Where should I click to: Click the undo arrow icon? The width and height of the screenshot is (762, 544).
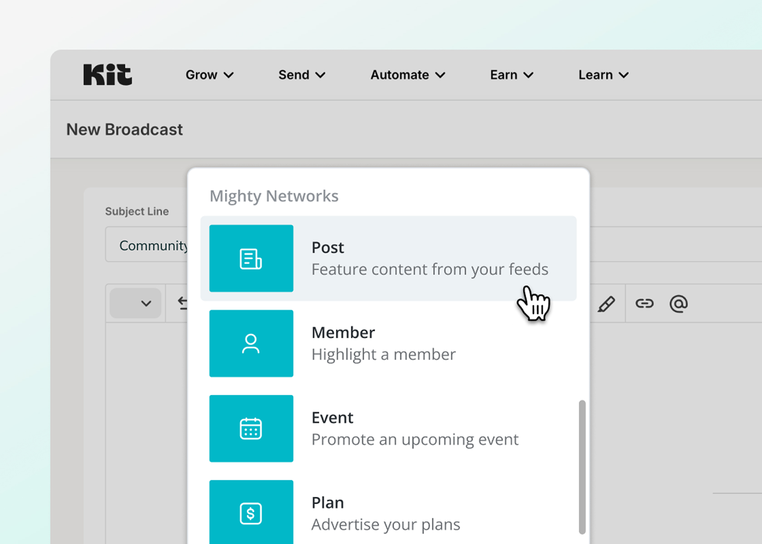click(x=182, y=303)
